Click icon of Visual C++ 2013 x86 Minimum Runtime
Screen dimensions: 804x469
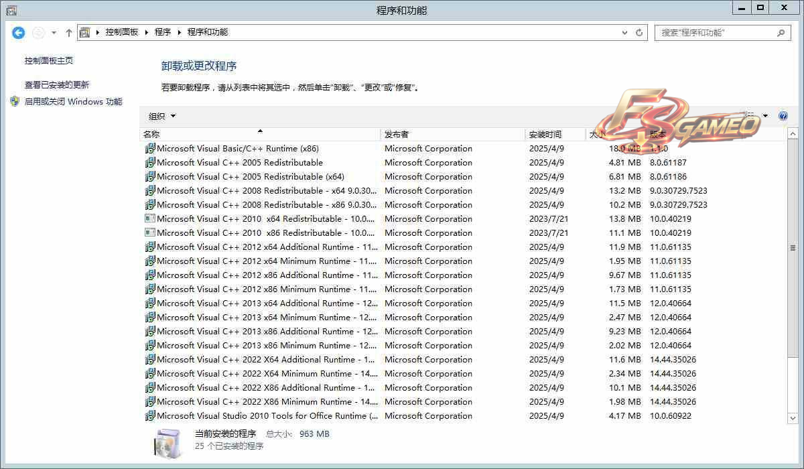150,346
